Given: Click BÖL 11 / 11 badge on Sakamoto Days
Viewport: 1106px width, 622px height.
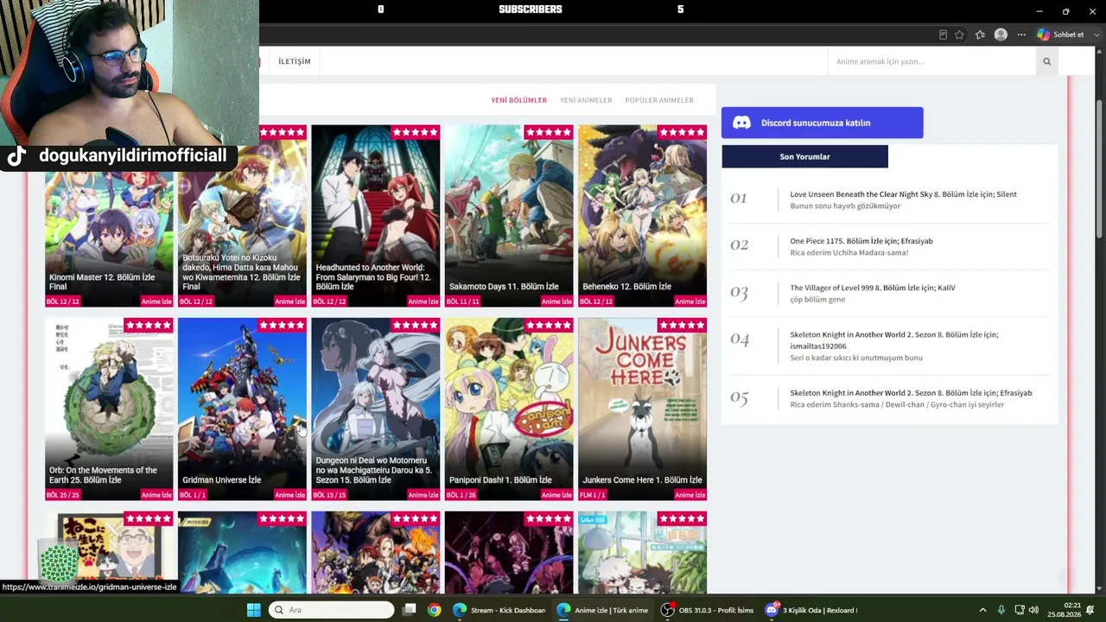Looking at the screenshot, I should pyautogui.click(x=463, y=301).
